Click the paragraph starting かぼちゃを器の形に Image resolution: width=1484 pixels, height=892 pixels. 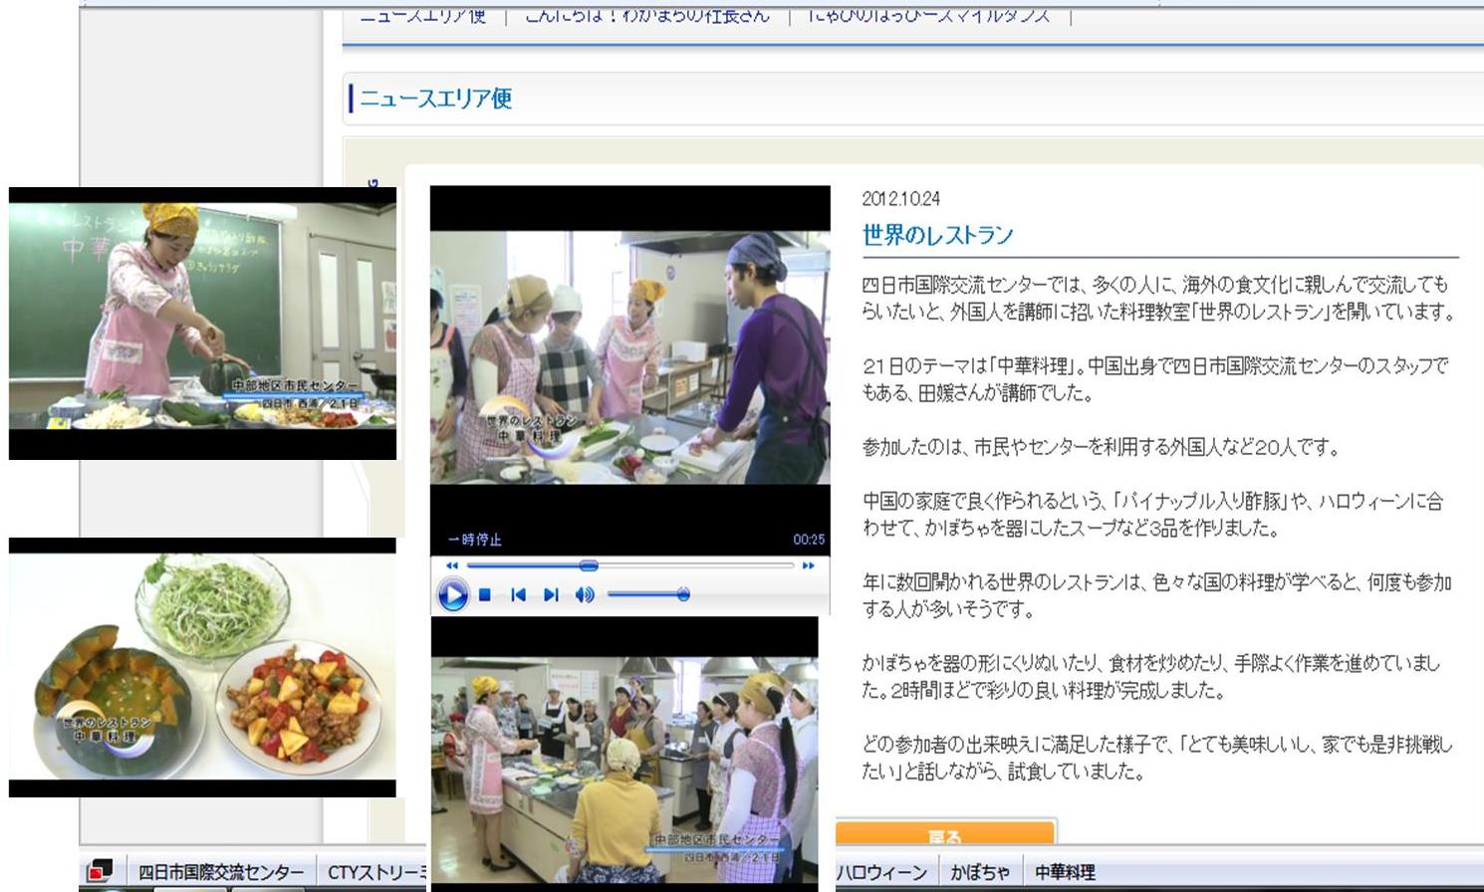click(1150, 676)
